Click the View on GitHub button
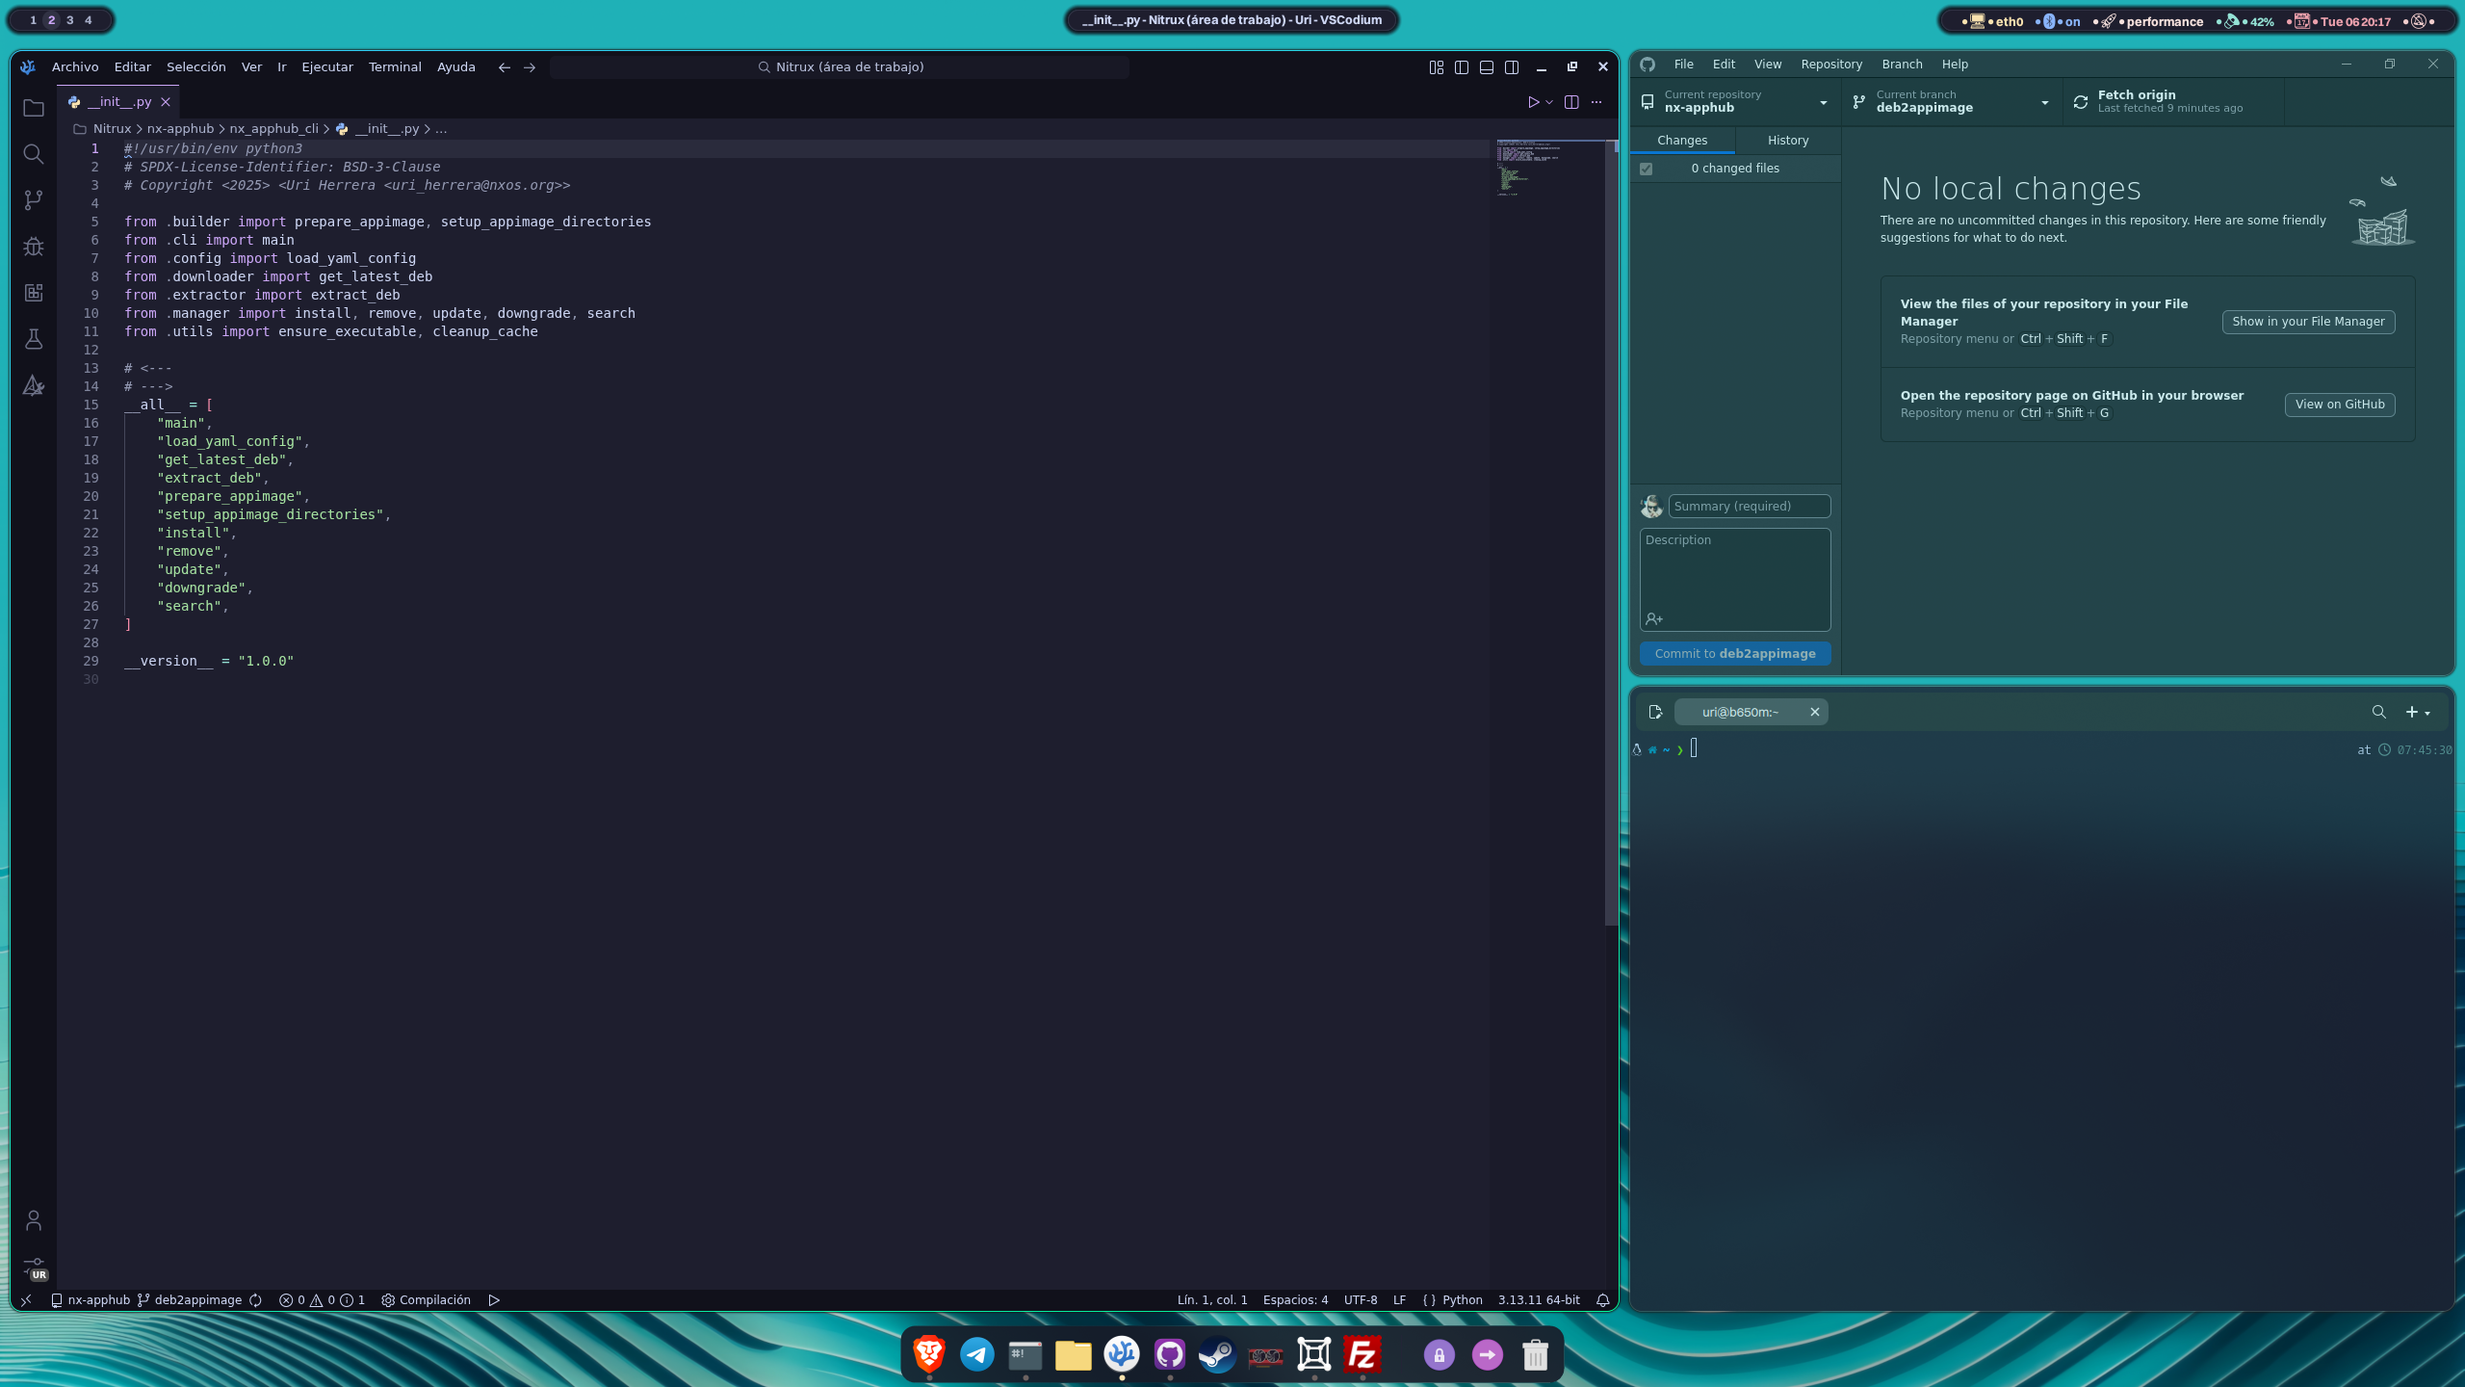Image resolution: width=2465 pixels, height=1387 pixels. (x=2339, y=405)
